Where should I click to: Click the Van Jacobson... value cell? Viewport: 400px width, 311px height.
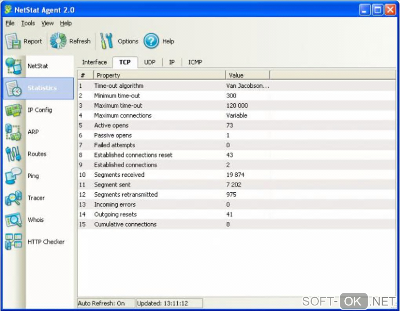[x=247, y=86]
